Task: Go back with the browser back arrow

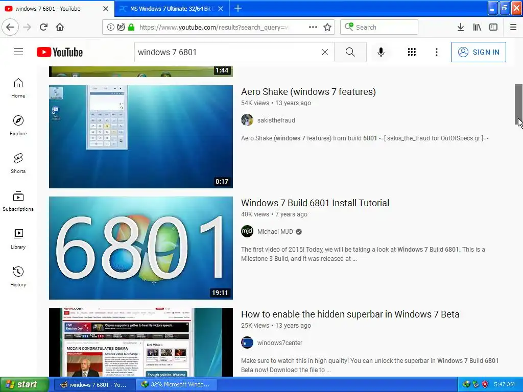Action: (10, 27)
